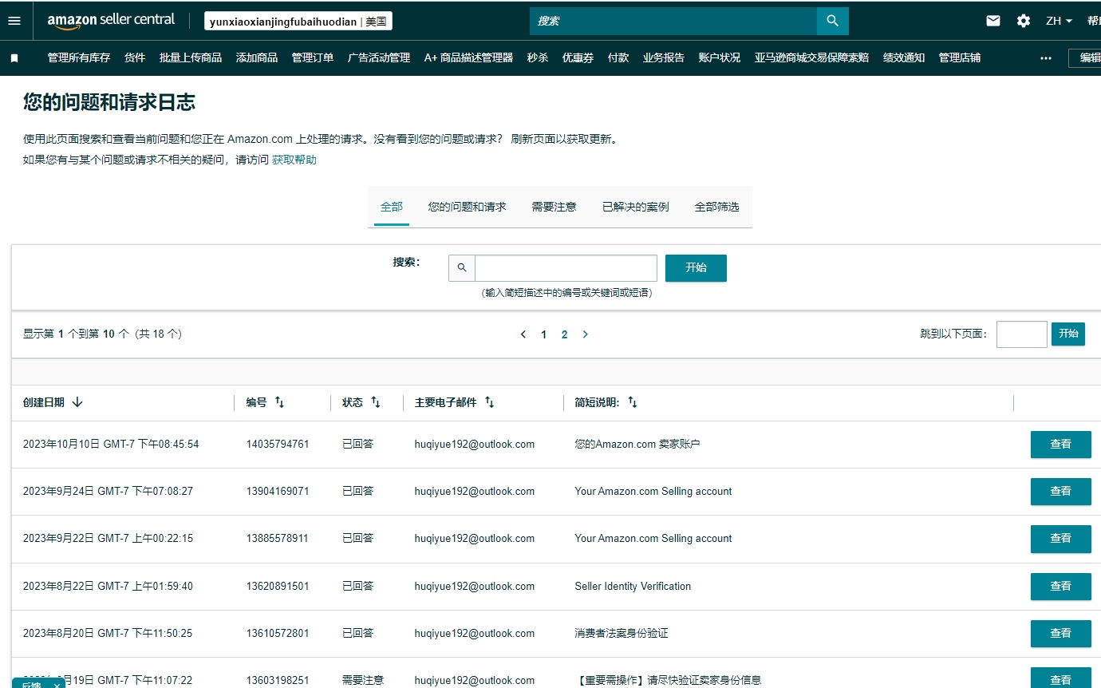Click the magnifier icon beside case search box
This screenshot has height=688, width=1101.
[x=462, y=268]
